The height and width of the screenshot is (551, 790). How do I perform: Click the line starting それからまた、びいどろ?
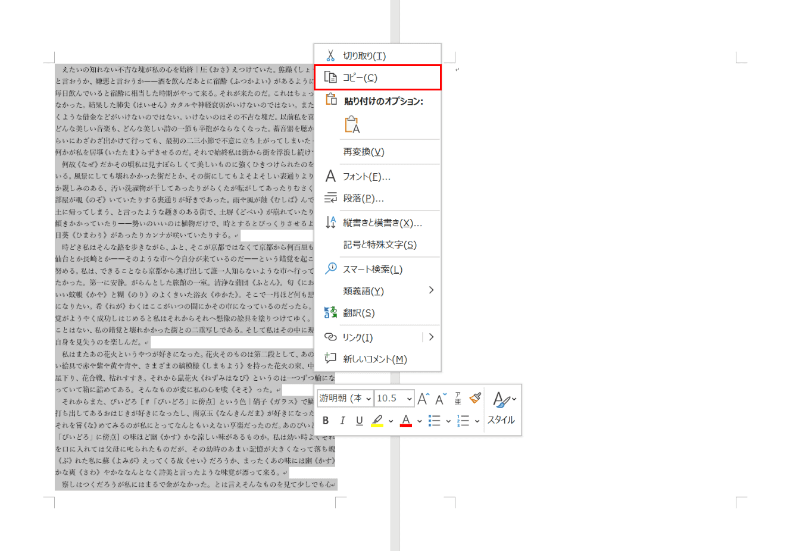(x=188, y=402)
